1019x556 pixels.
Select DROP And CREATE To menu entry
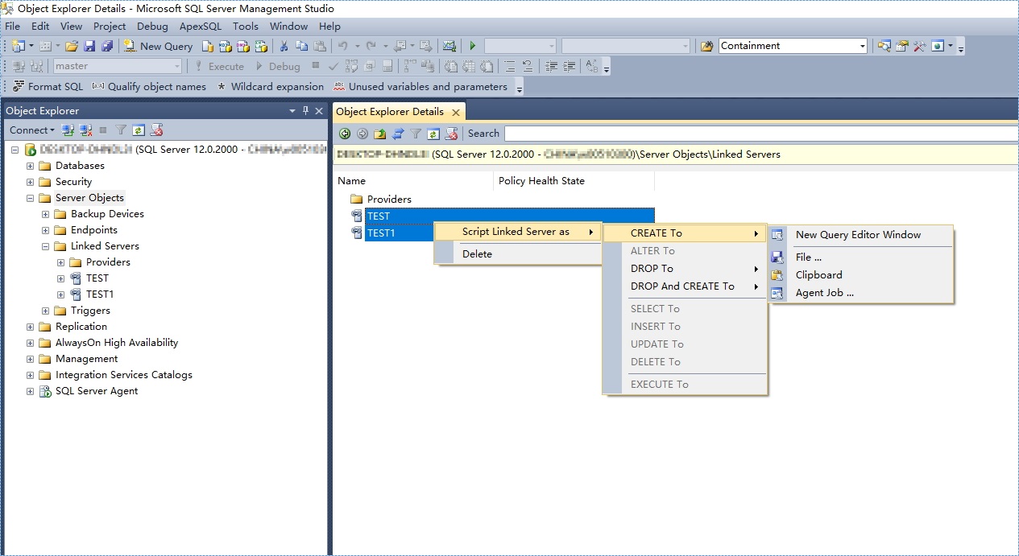685,286
